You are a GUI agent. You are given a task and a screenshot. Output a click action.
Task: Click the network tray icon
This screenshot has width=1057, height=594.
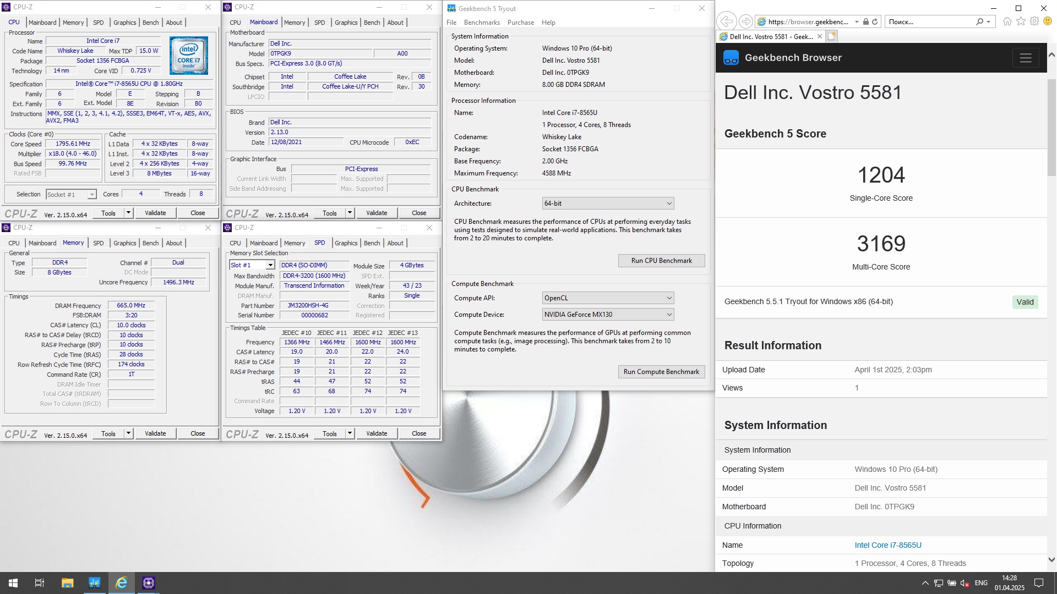click(x=938, y=583)
